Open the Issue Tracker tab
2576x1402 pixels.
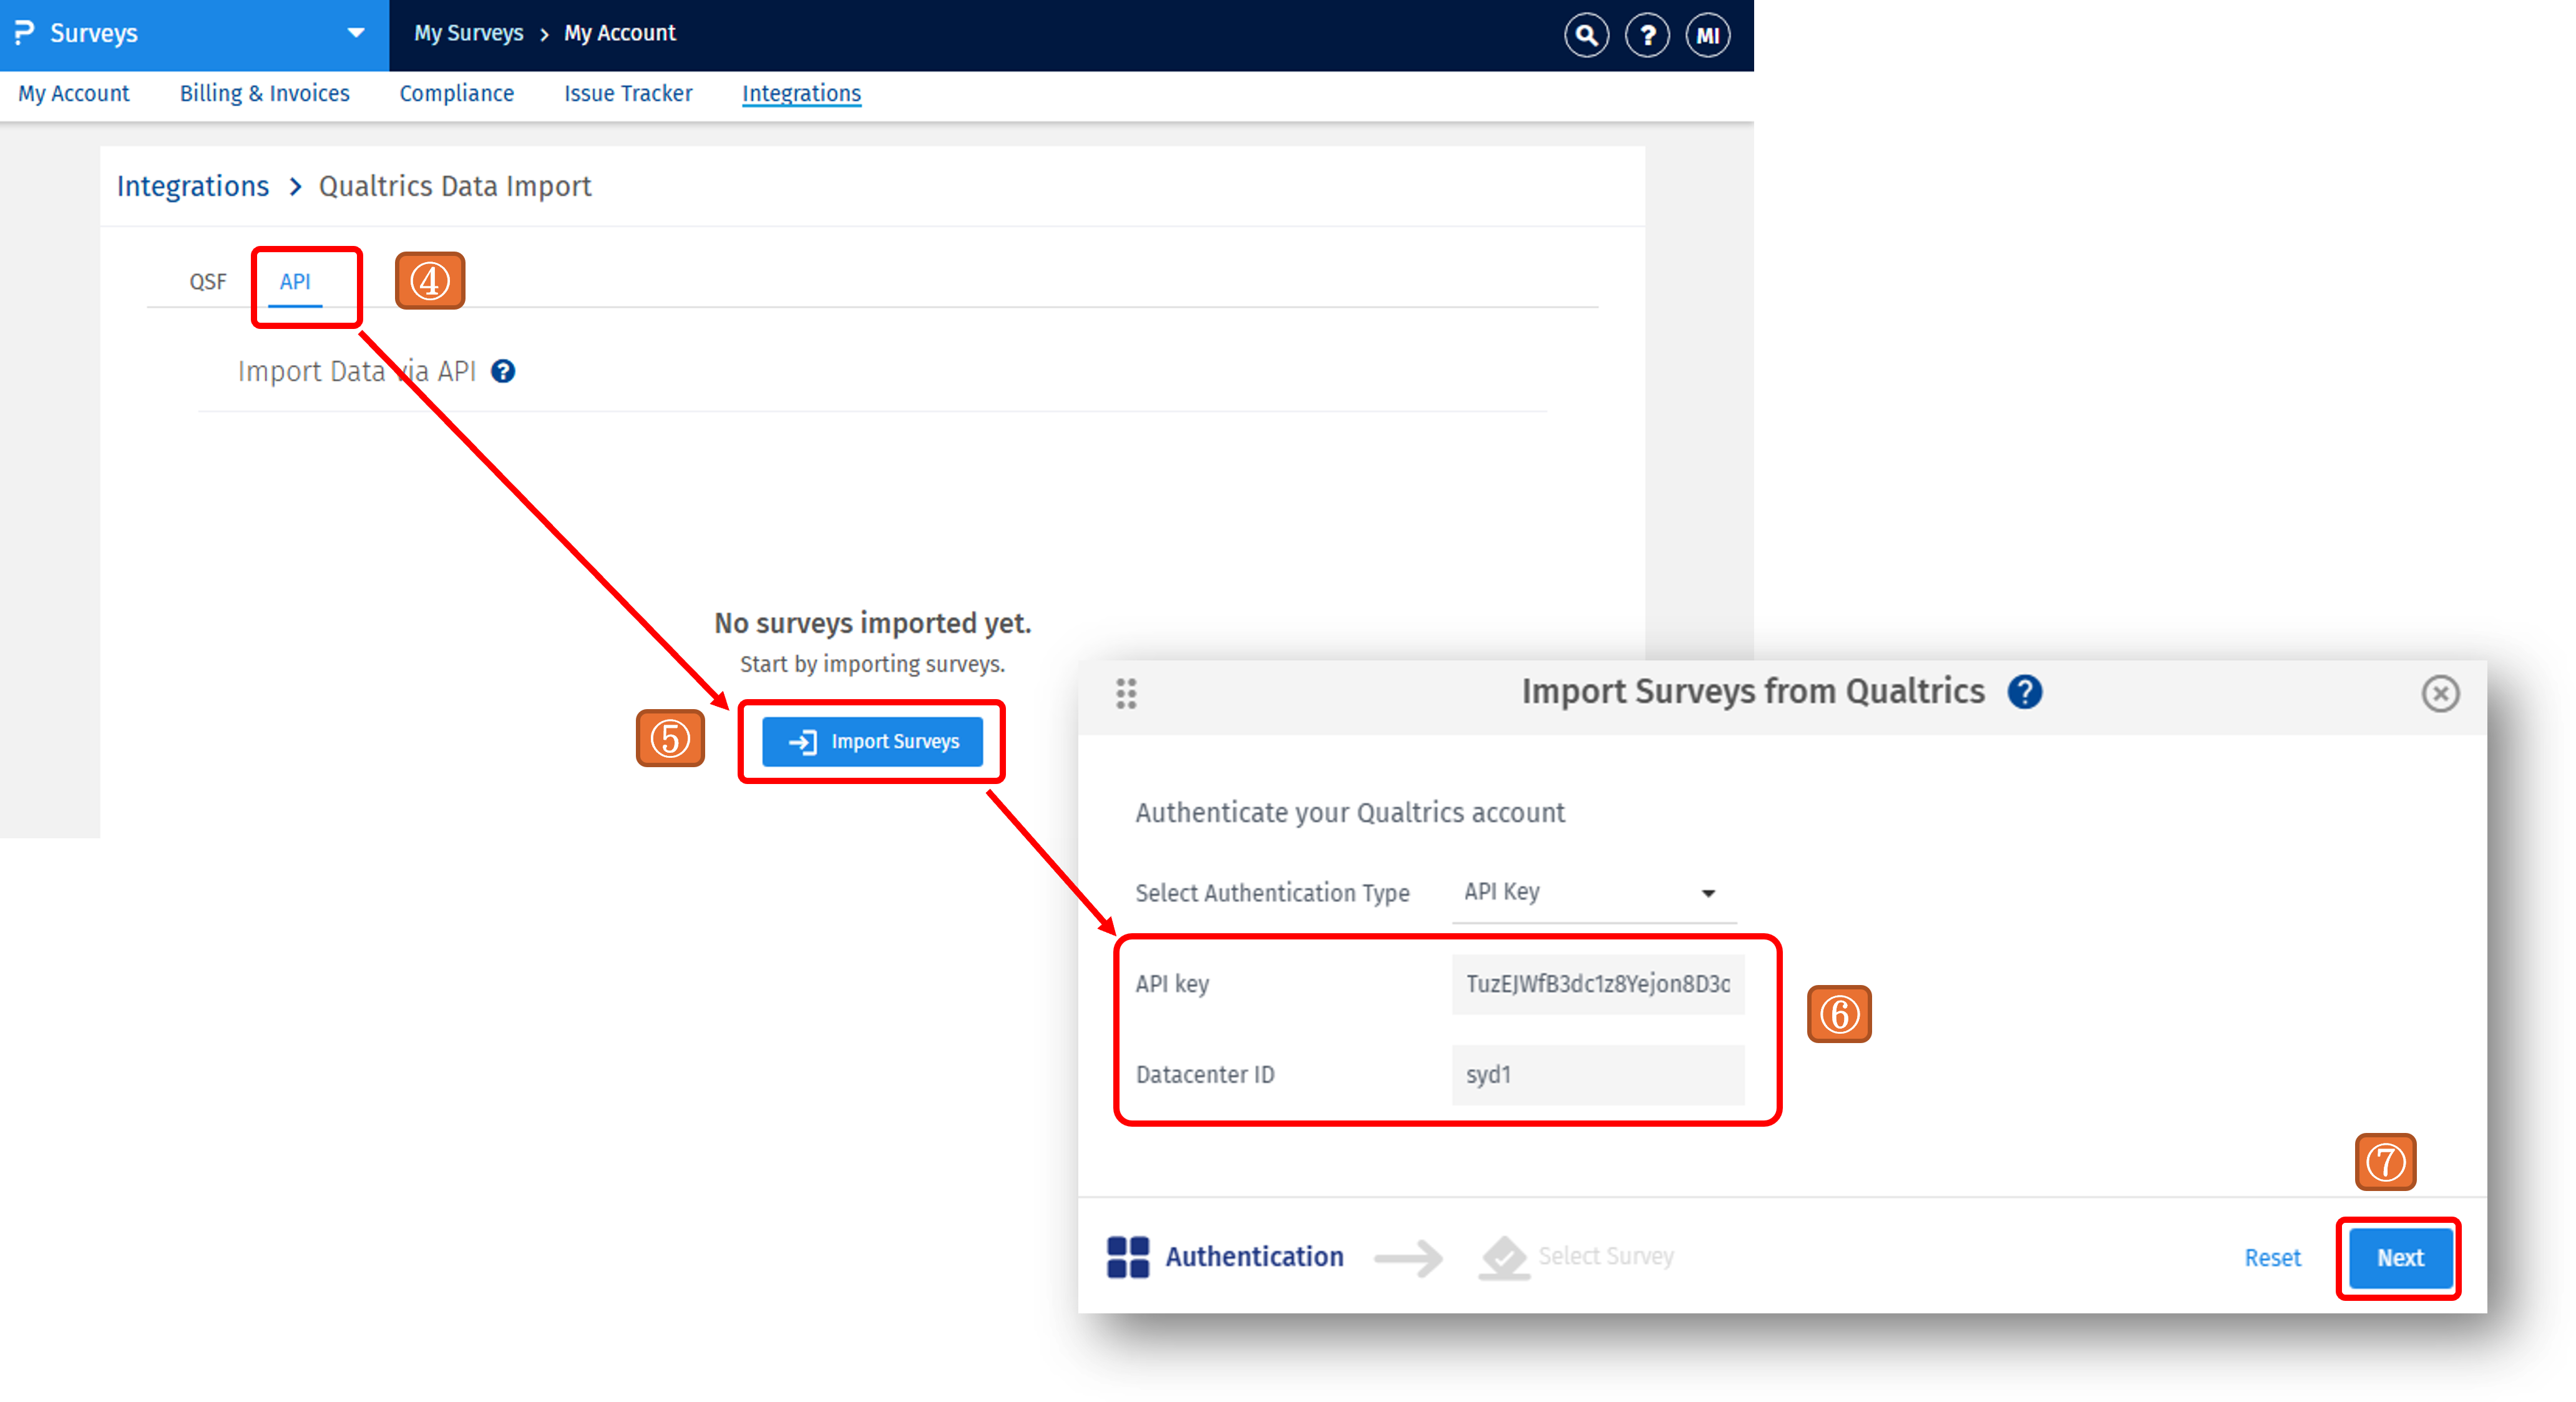(628, 93)
